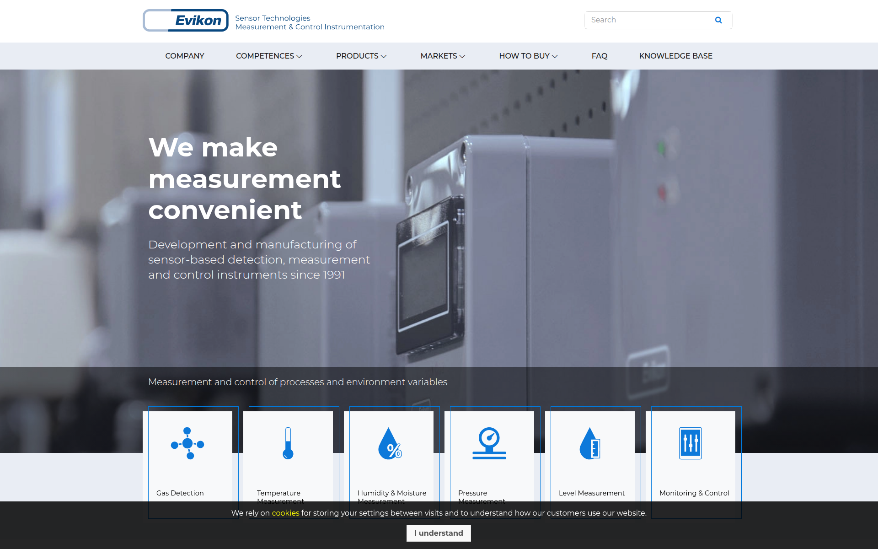Open the Knowledge Base menu item
Screen dimensions: 878x549
click(676, 56)
